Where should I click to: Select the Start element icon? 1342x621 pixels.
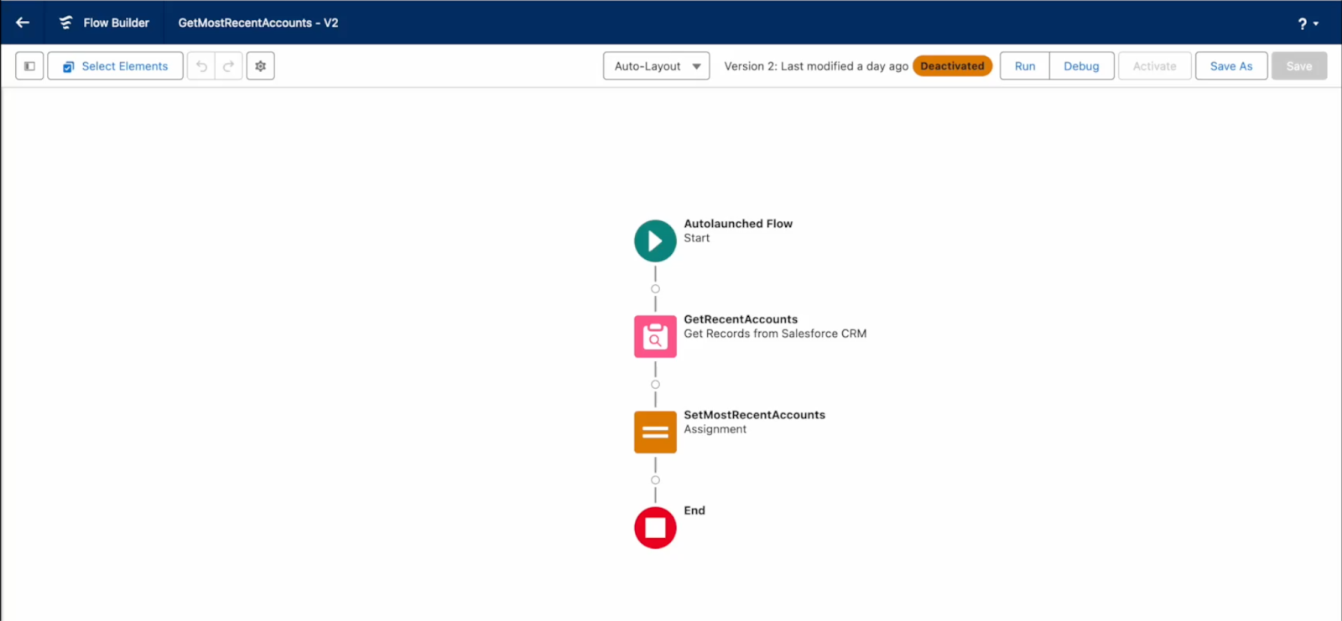pyautogui.click(x=655, y=241)
